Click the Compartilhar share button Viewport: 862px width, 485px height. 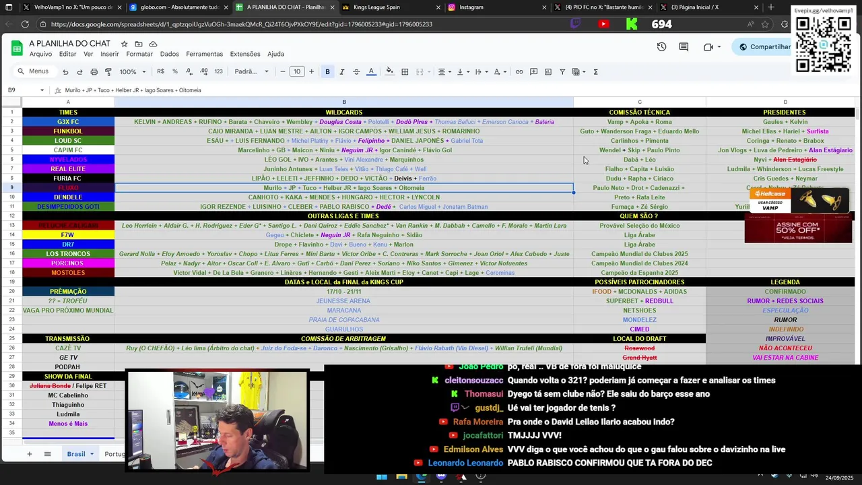pyautogui.click(x=764, y=46)
